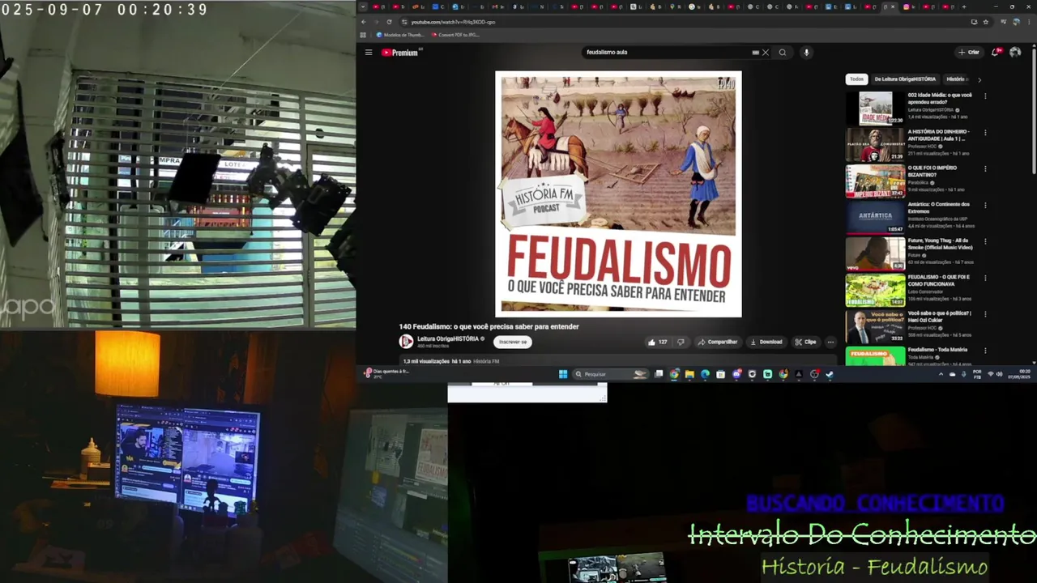Open YouTube notifications bell

996,53
